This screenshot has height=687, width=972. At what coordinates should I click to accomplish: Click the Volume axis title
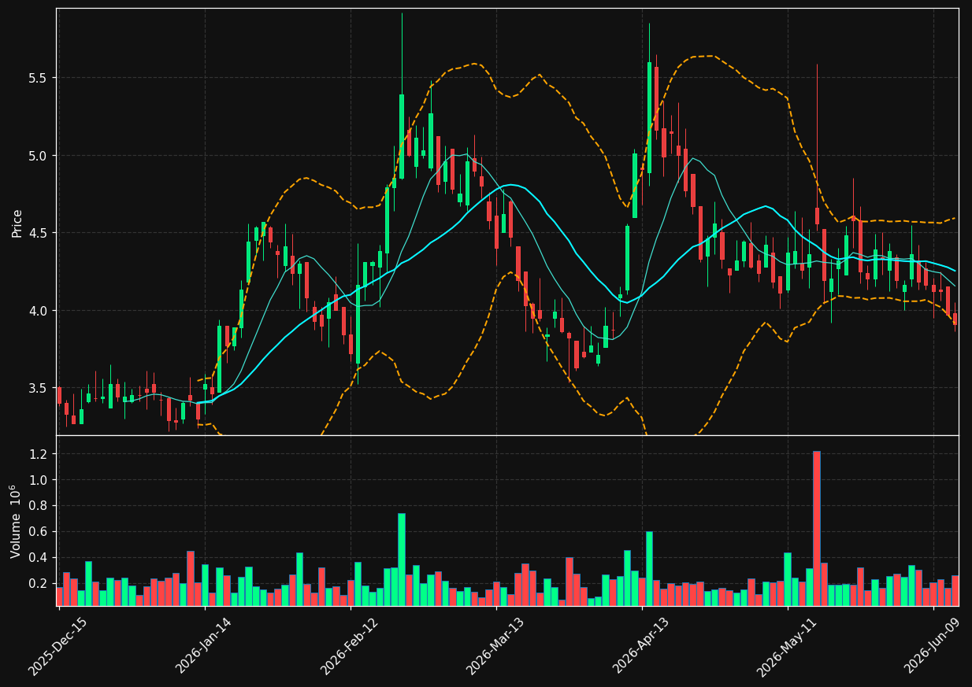[x=15, y=521]
